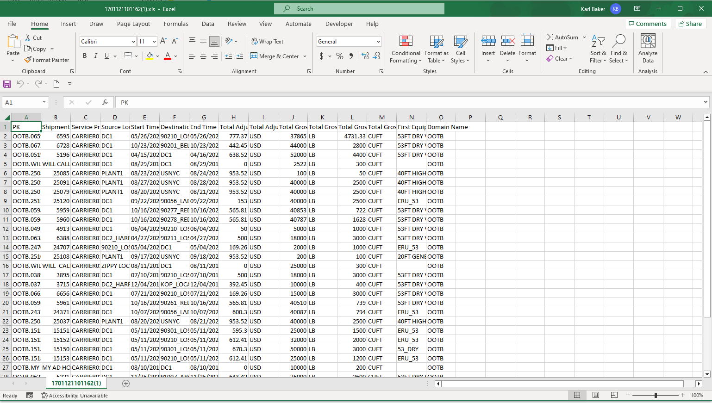Increase indent in Alignment group

240,56
